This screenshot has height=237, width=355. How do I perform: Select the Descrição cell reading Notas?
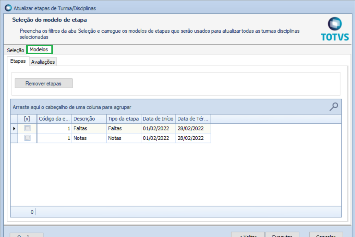[x=89, y=138]
